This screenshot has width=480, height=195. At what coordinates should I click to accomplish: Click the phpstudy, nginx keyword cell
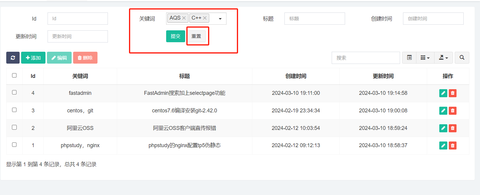[80, 145]
